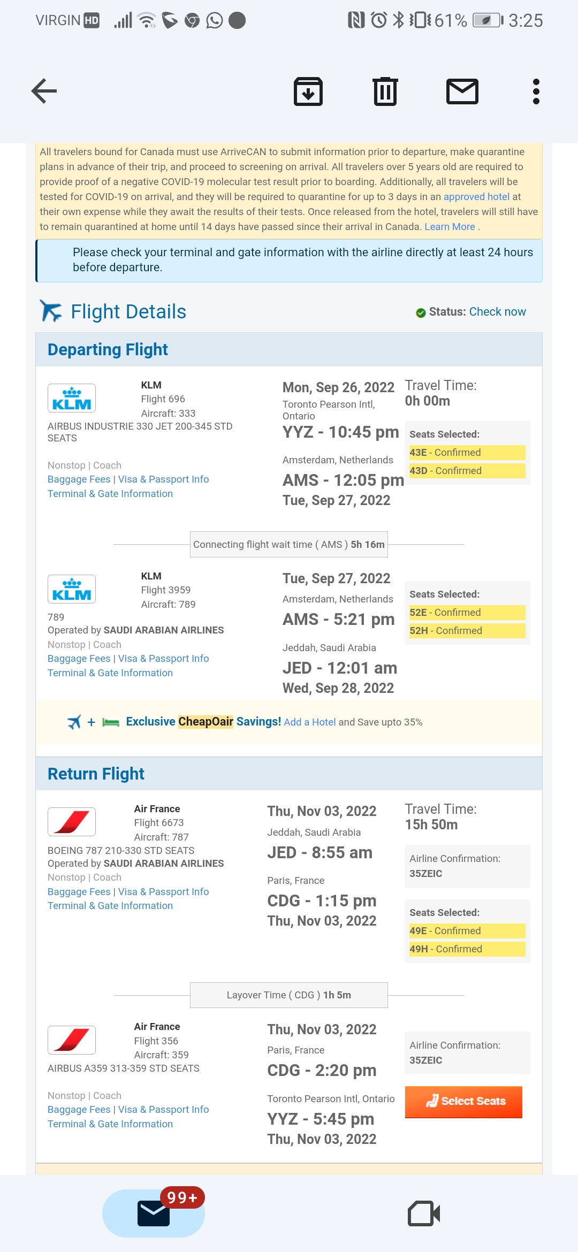
Task: Open the Check now status link
Action: point(498,312)
